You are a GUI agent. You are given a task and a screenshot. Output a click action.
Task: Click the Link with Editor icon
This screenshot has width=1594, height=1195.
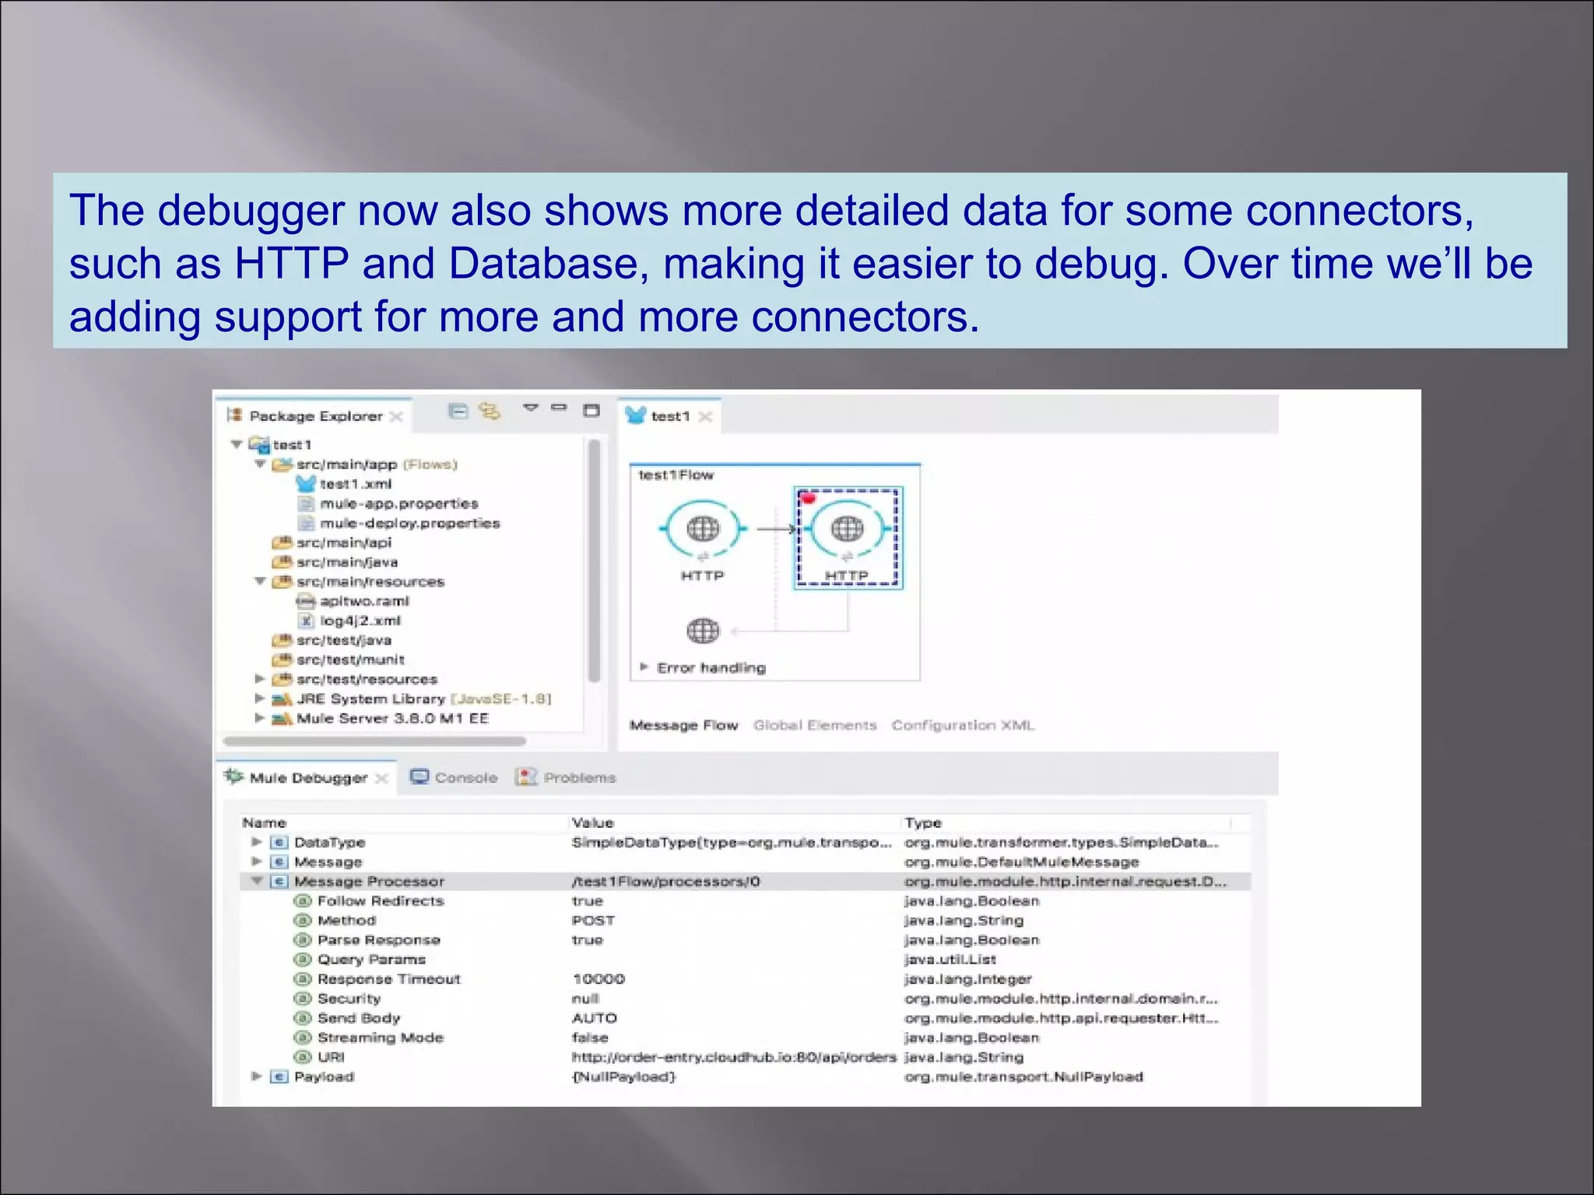click(490, 411)
